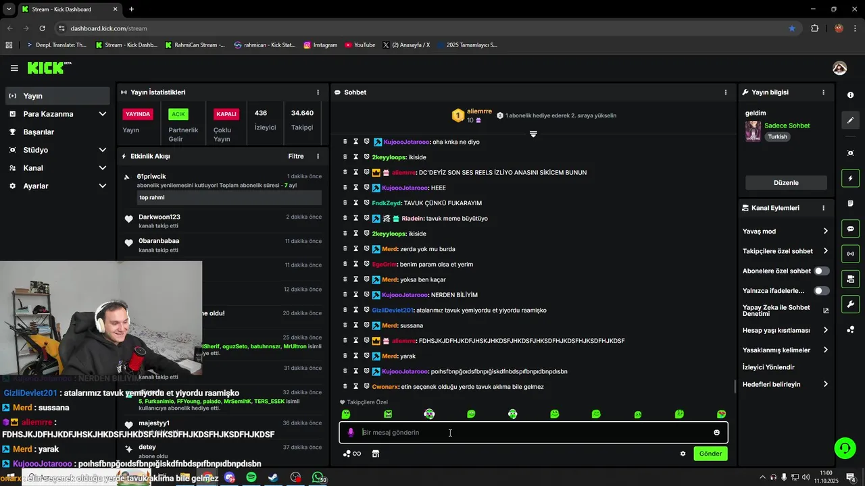Open Yayın bilgisi three-dot menu
Viewport: 865px width, 486px height.
point(823,92)
